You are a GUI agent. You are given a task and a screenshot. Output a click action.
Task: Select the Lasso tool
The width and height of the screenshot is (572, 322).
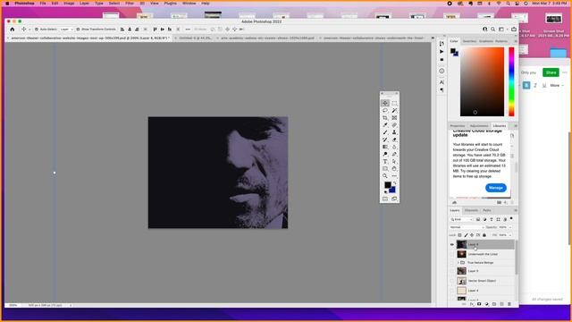pos(385,111)
